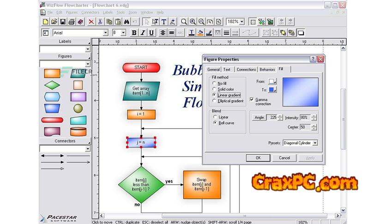Toggle Underline text formatting
The image size is (386, 224).
pos(152,33)
